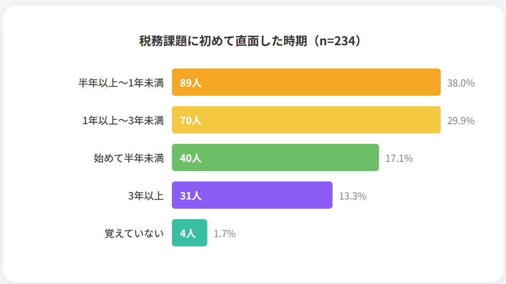506x284 pixels.
Task: Click the 89人 count label
Action: pos(190,83)
